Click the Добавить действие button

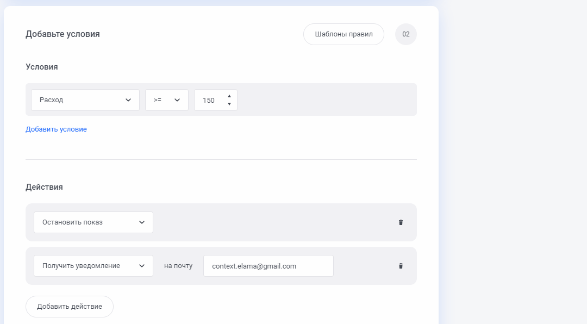(x=69, y=307)
